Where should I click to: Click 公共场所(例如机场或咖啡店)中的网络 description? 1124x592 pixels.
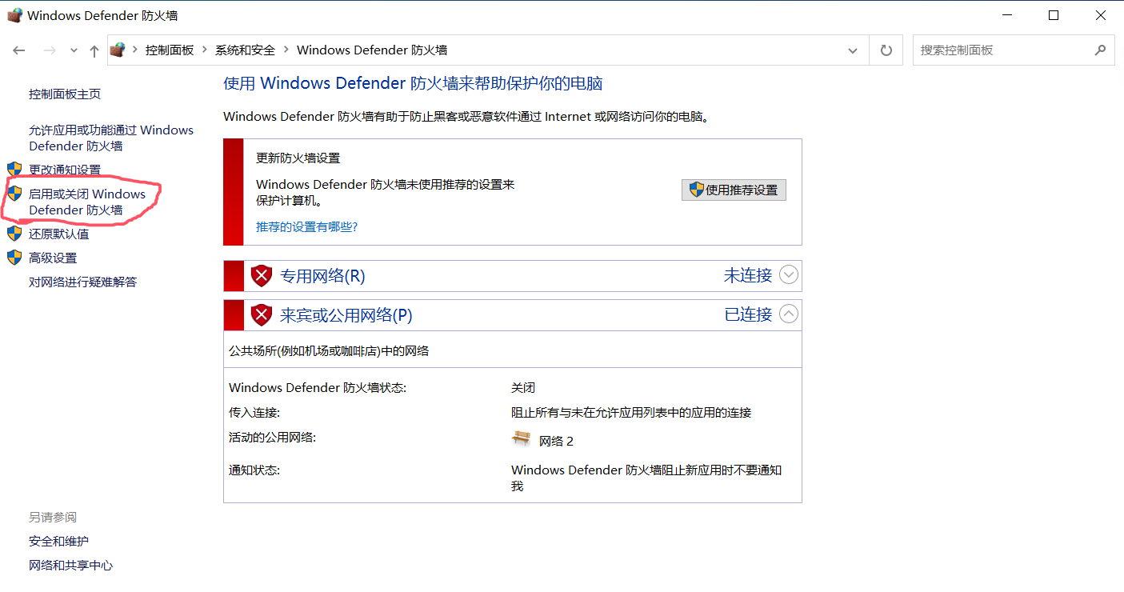coord(329,350)
